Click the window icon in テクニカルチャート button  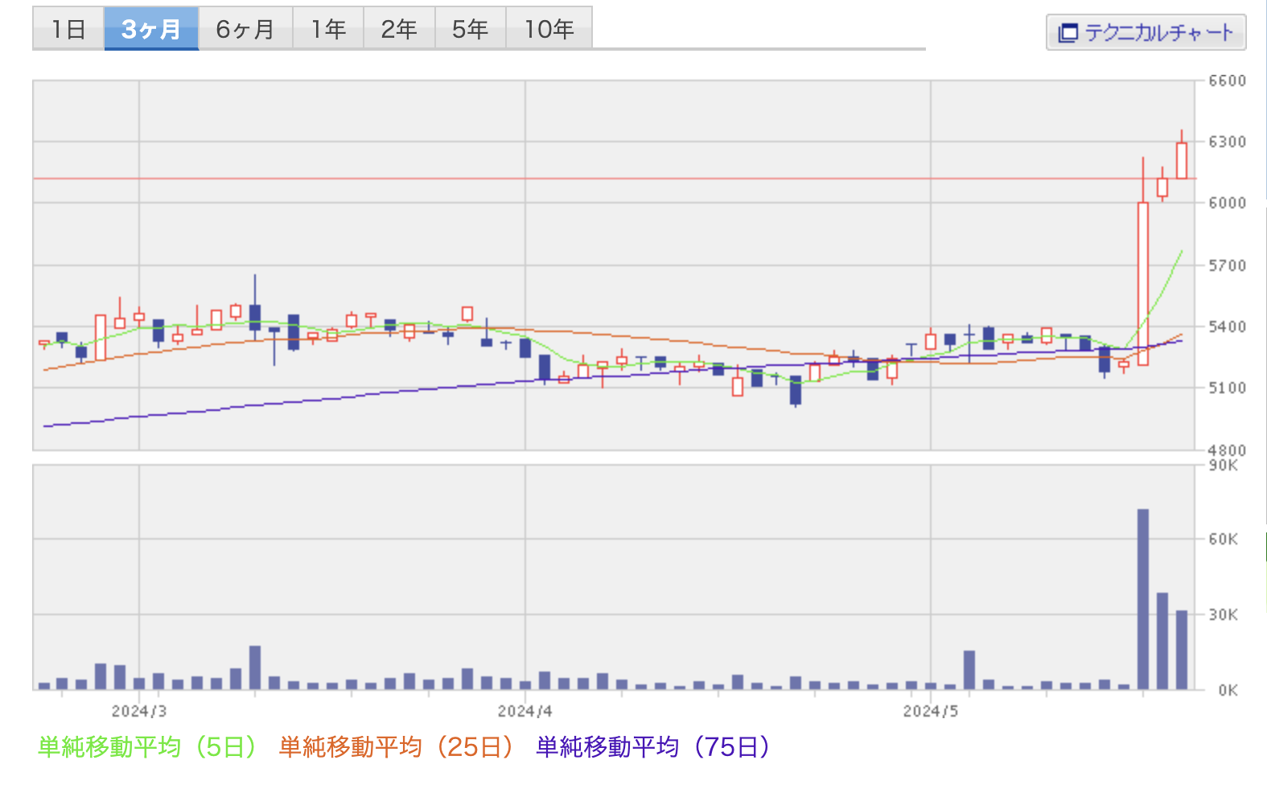point(1067,33)
